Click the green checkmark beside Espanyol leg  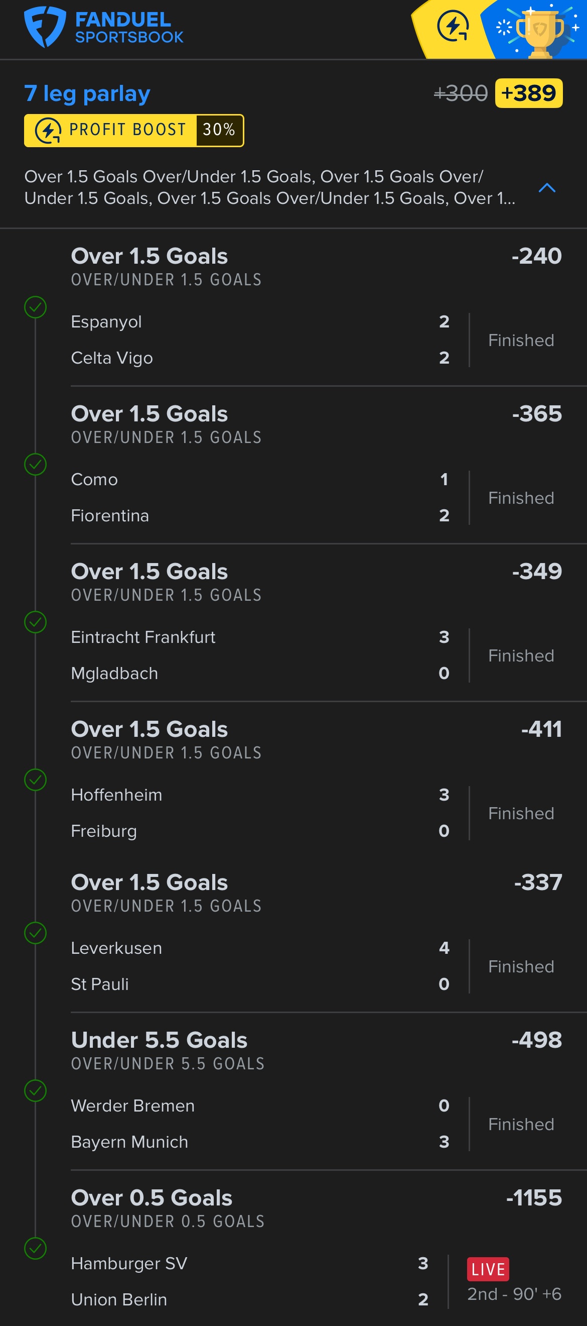36,307
